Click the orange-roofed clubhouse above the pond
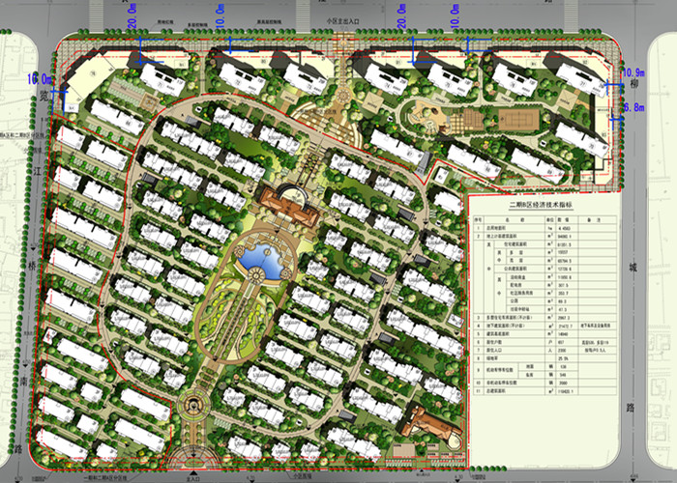The width and height of the screenshot is (677, 483). (291, 206)
